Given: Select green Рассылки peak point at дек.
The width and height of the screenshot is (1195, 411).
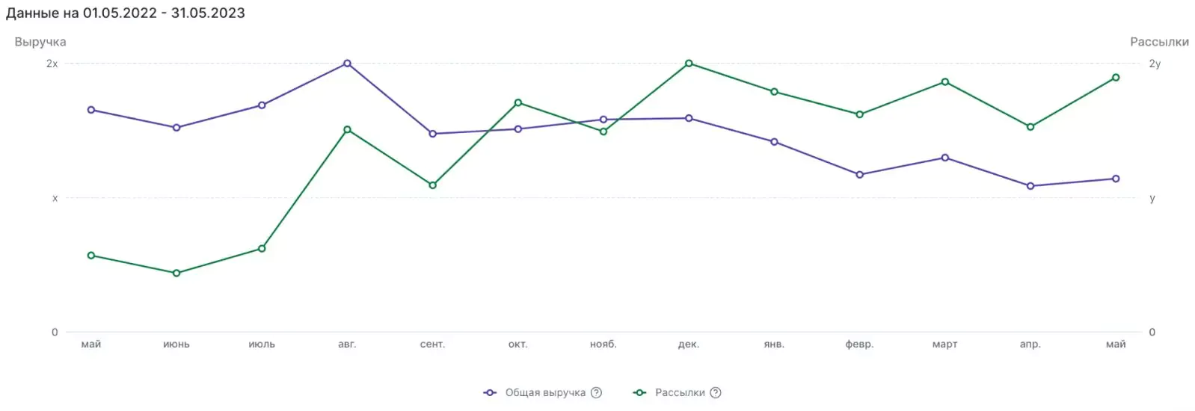Looking at the screenshot, I should 689,64.
